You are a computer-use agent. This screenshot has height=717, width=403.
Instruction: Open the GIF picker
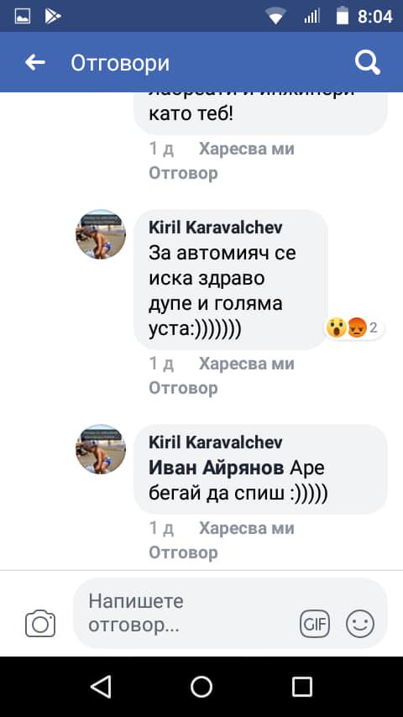[x=315, y=624]
